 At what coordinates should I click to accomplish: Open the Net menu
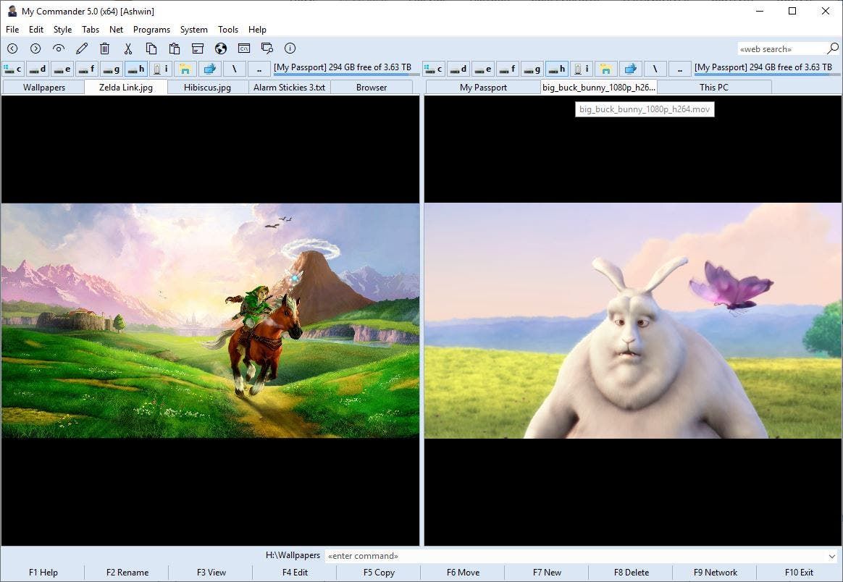(116, 30)
